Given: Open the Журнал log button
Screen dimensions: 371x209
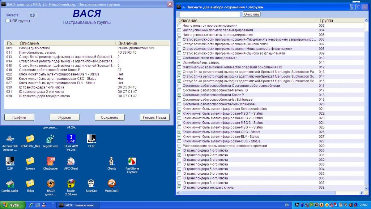Looking at the screenshot, I should 65,117.
